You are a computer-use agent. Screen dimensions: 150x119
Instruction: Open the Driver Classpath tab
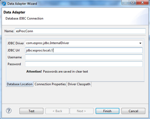pos(79,84)
